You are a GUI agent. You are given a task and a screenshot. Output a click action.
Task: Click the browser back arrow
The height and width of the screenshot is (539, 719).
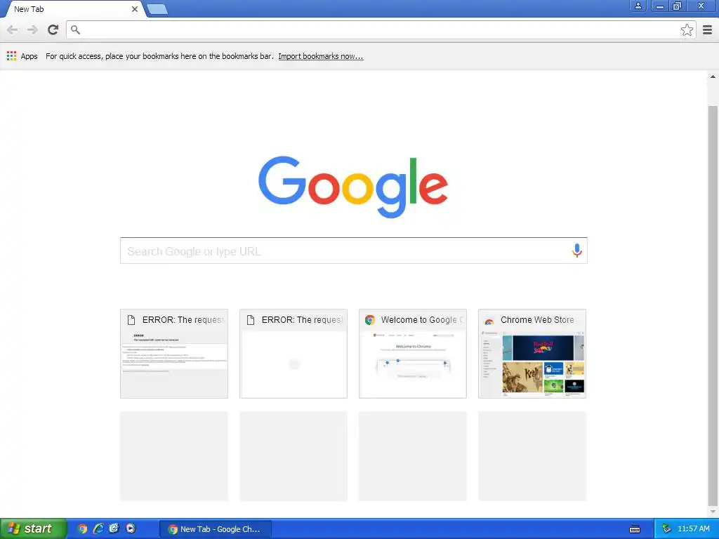13,29
